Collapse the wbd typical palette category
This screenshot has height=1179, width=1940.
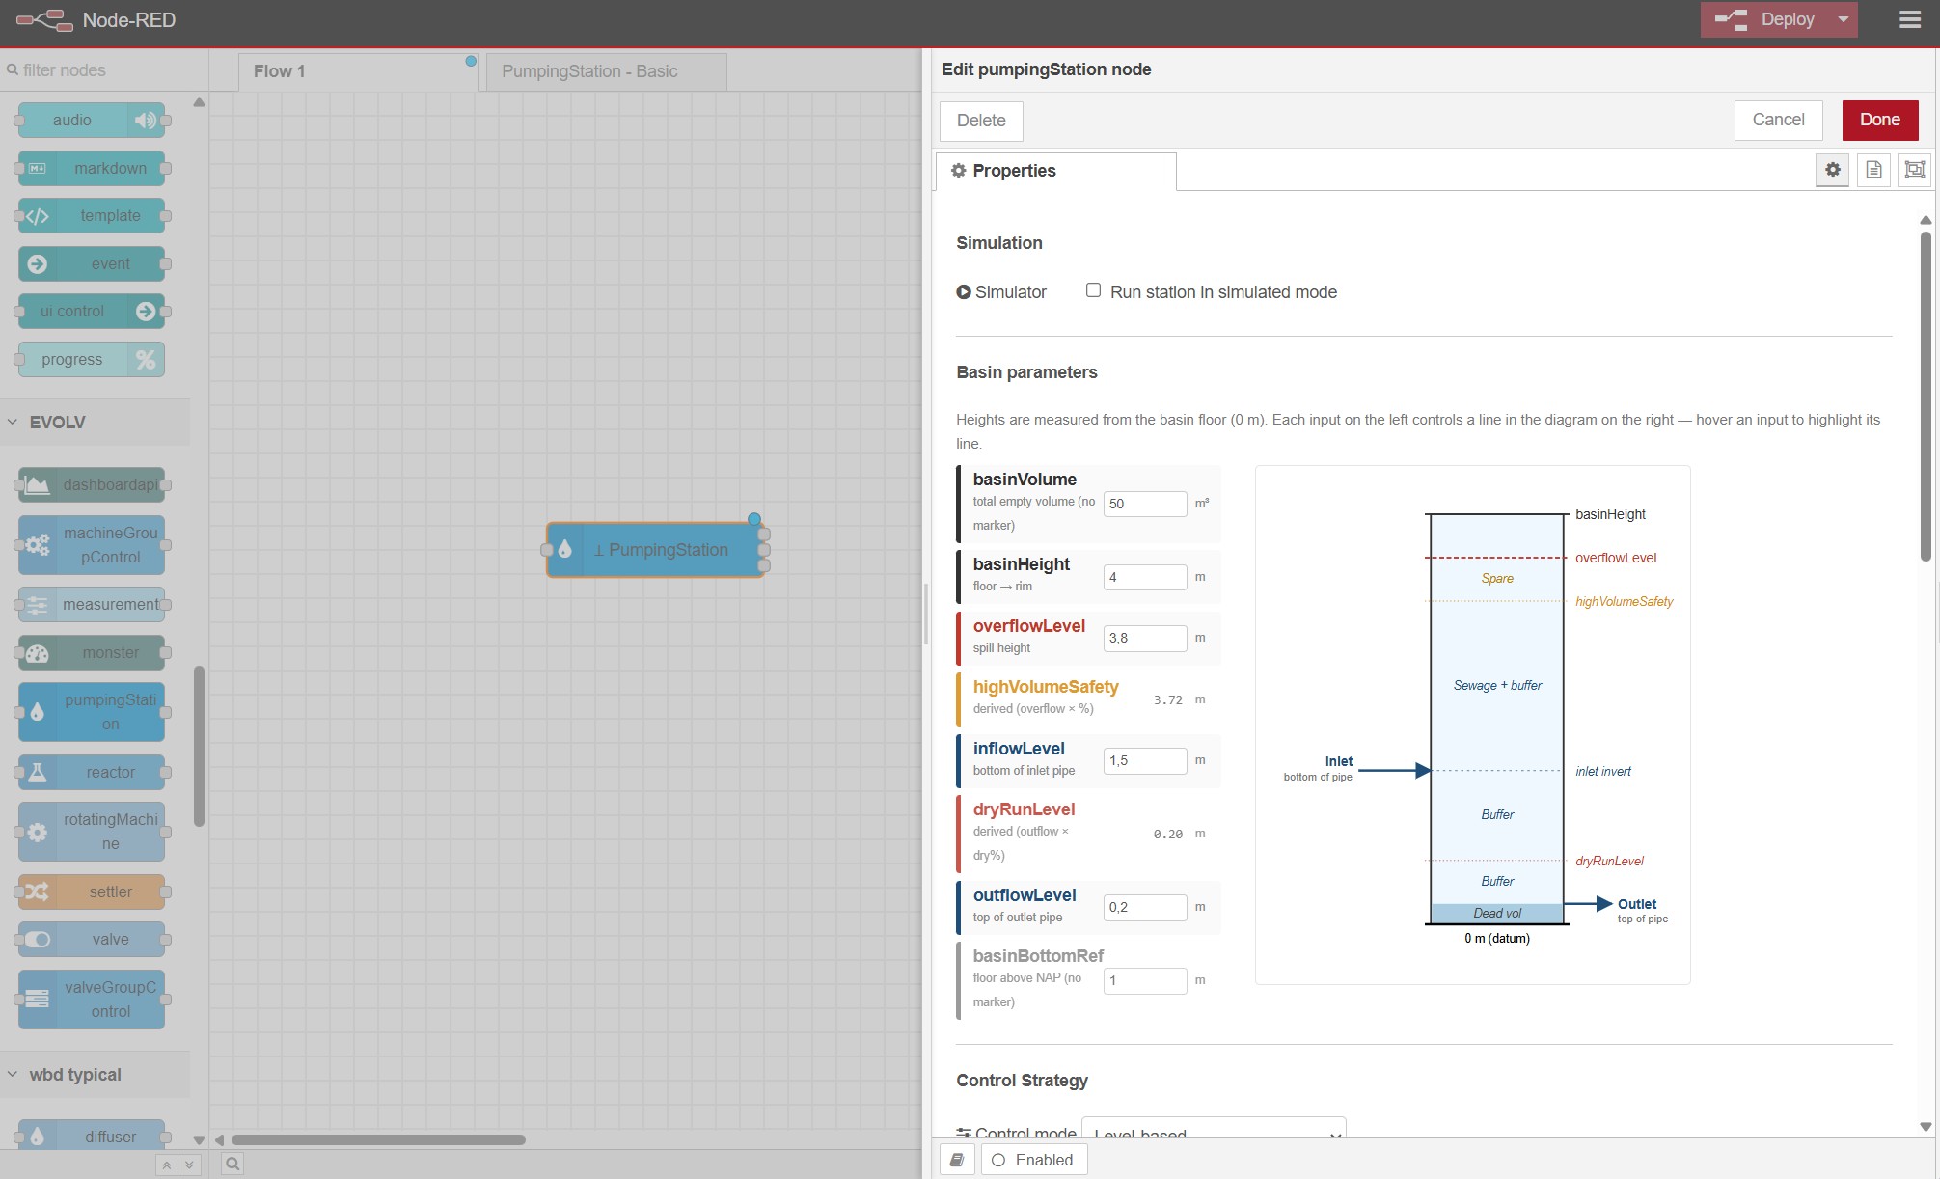[95, 1075]
